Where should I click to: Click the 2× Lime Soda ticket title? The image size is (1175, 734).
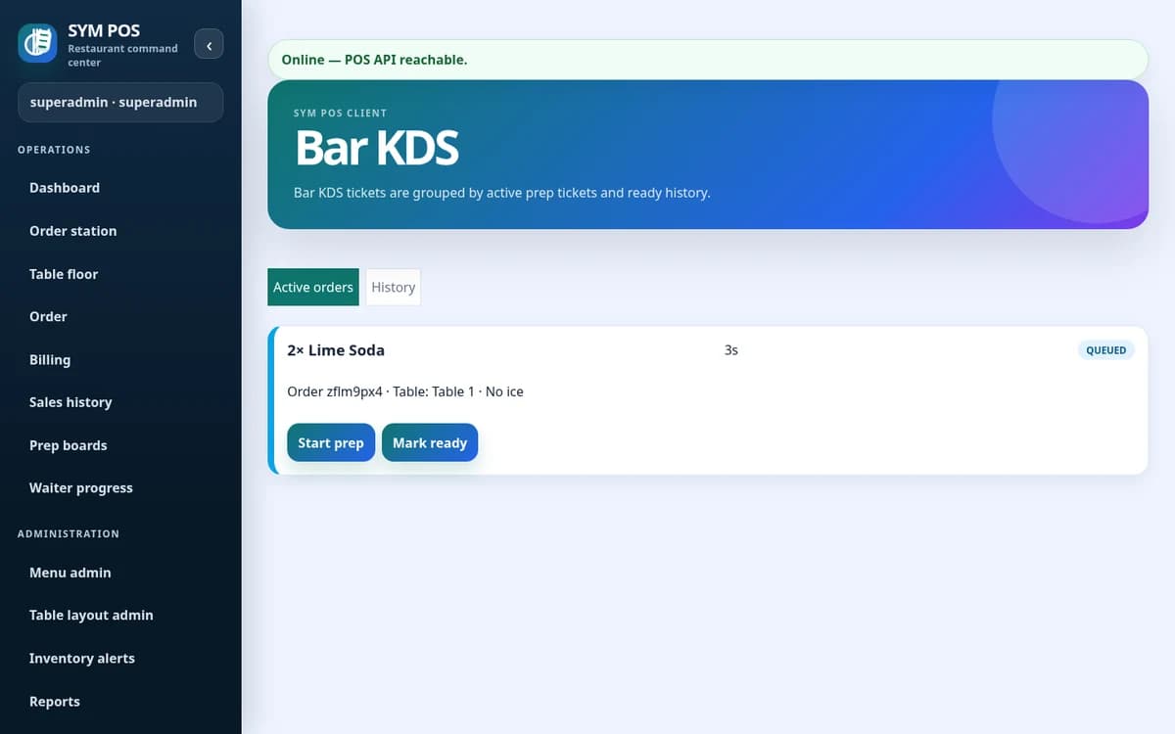pos(336,349)
